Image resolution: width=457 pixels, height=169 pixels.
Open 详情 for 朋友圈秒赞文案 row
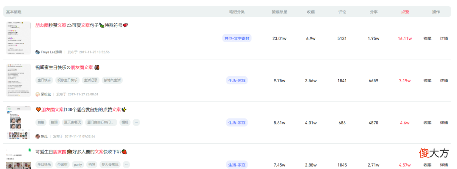(444, 38)
